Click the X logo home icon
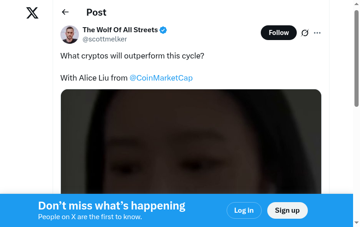 32,13
